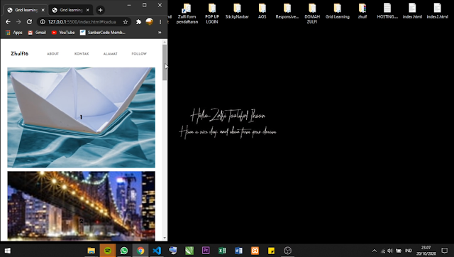
Task: Close the second Grid learning tab
Action: tap(88, 10)
